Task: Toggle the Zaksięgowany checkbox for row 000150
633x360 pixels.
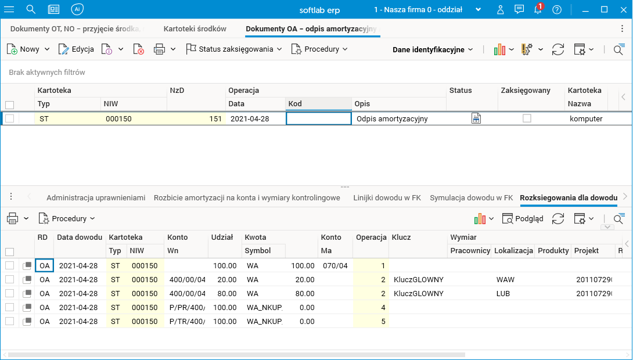Action: click(527, 118)
